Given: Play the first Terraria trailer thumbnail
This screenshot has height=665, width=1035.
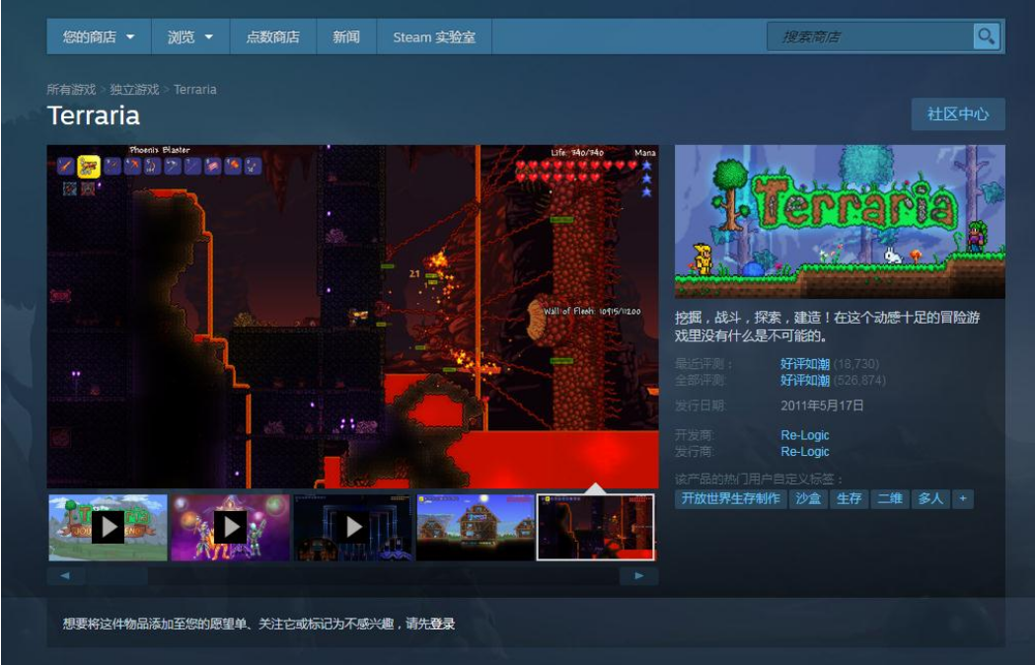Looking at the screenshot, I should [109, 528].
